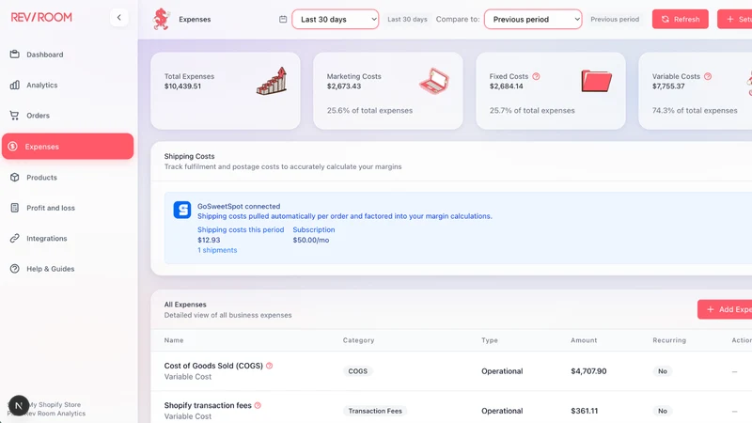Click the round N avatar badge
Screen dimensions: 752x423
[19, 406]
